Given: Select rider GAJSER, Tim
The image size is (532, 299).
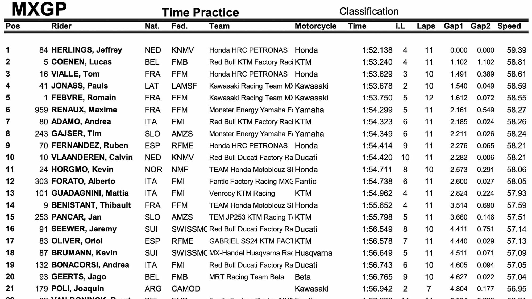Looking at the screenshot, I should click(76, 133).
